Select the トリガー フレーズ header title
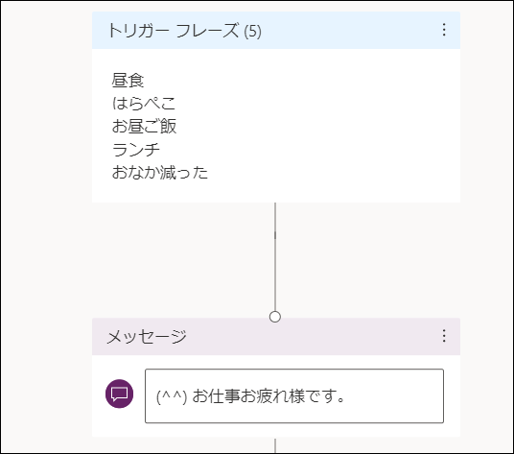Viewport: 514px width, 454px height. coord(174,31)
